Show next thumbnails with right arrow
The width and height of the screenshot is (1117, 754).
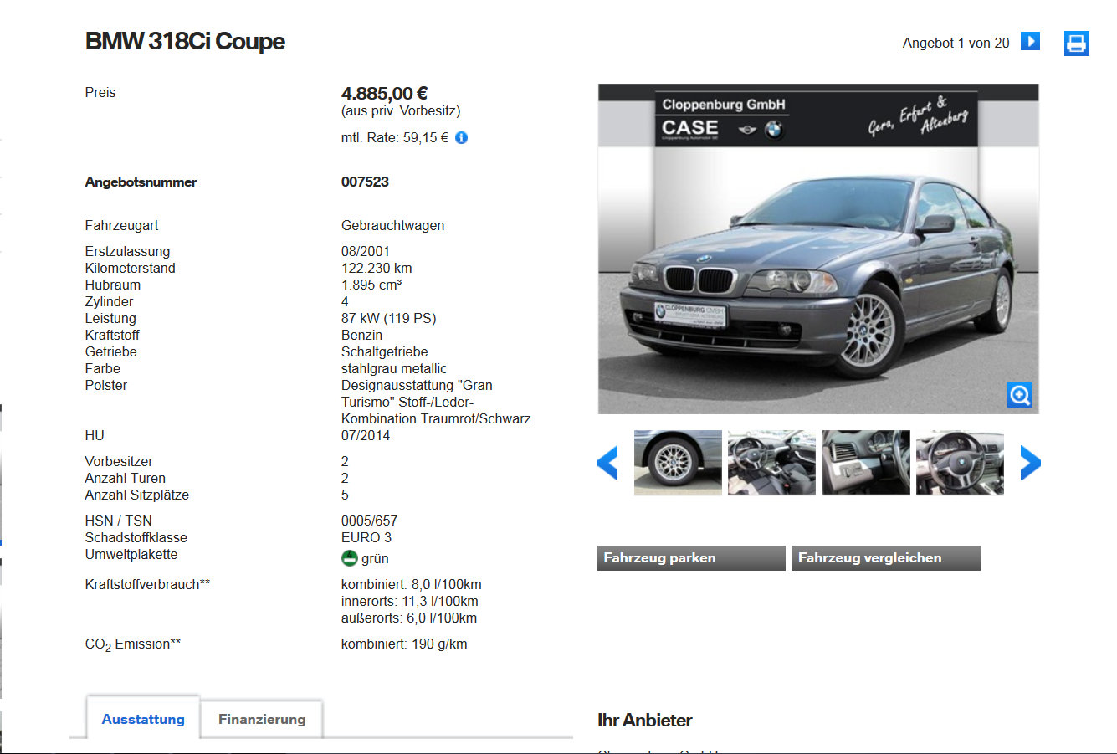click(x=1030, y=462)
